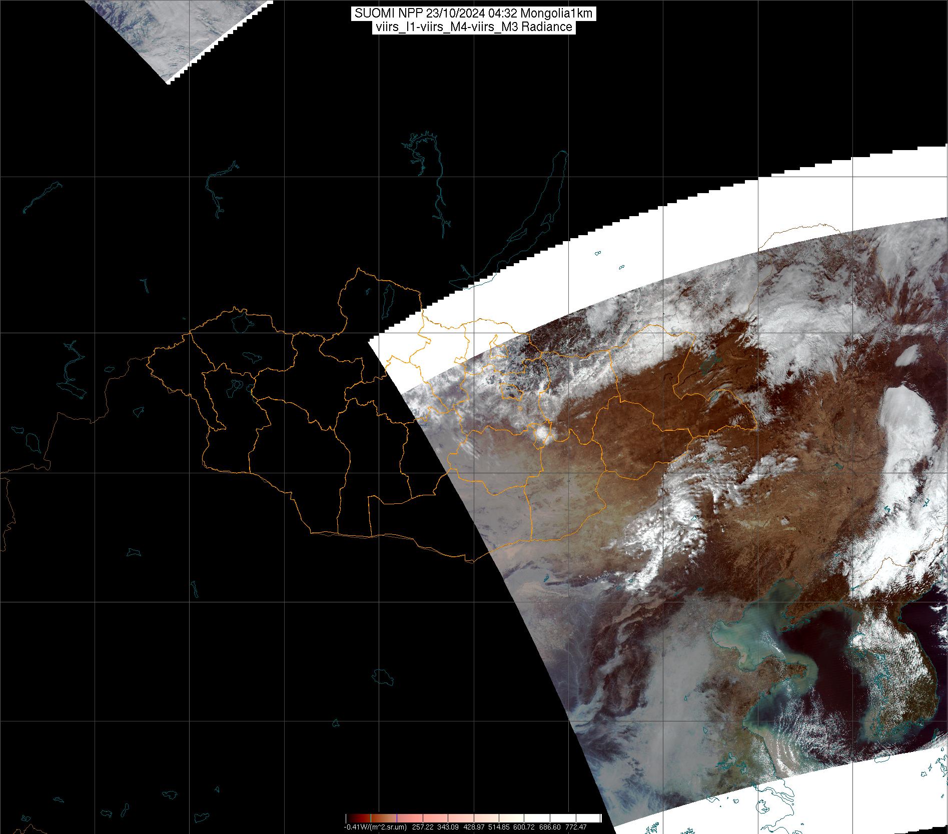The image size is (948, 834).
Task: Click the 772.47 colorbar tick label
Action: 576,827
